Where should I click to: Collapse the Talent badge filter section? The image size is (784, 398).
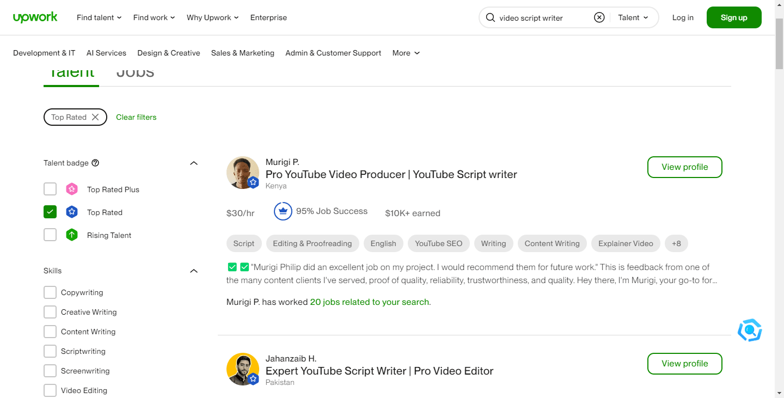coord(194,163)
